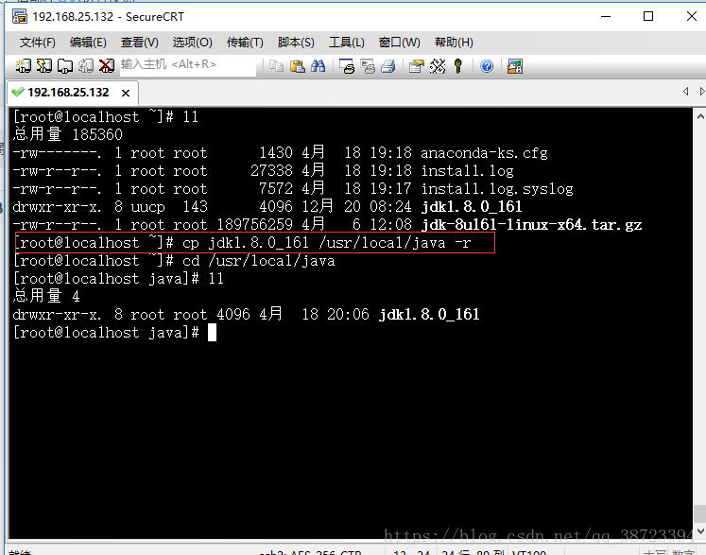Image resolution: width=706 pixels, height=555 pixels.
Task: Click the terminal scrollbar thumb
Action: click(700, 513)
